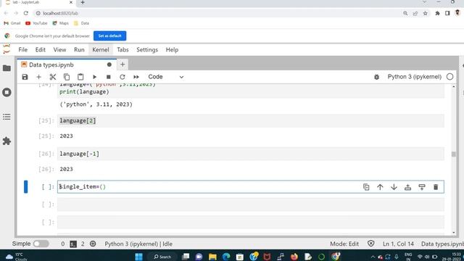Cut the selected cell with the scissors icon
Viewport: 464px width, 261px height.
53,77
